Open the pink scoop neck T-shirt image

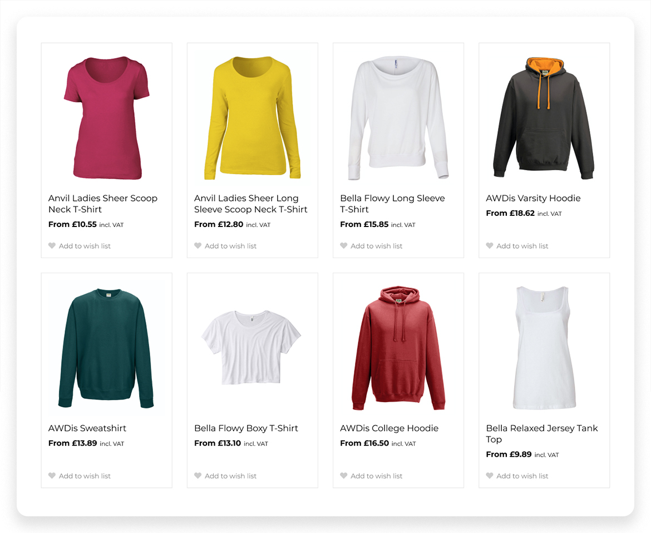pyautogui.click(x=106, y=117)
